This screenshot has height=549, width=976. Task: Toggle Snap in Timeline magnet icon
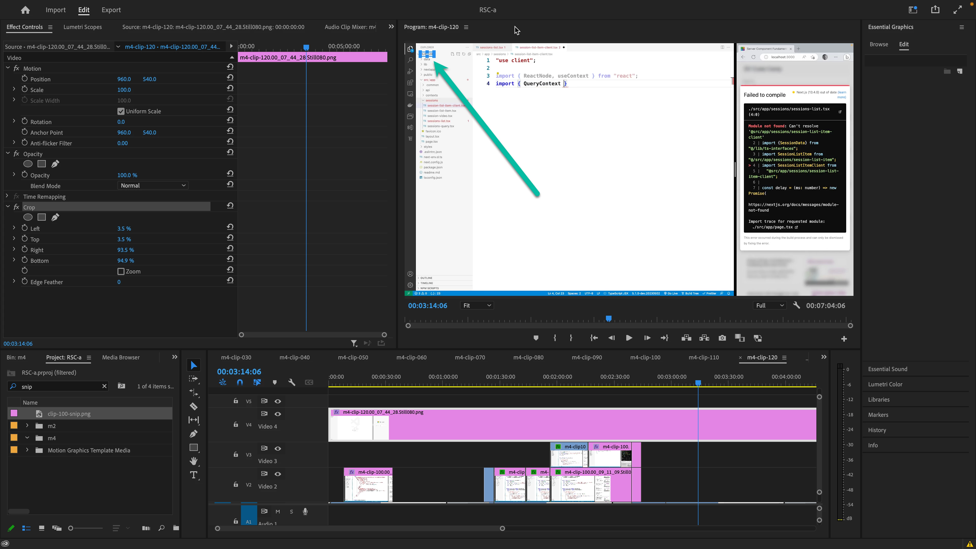point(240,382)
